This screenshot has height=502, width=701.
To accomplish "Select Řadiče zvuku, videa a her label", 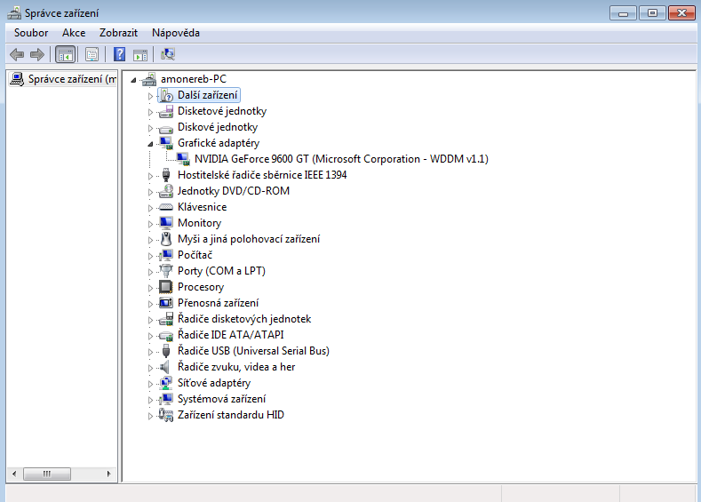I will pos(236,367).
